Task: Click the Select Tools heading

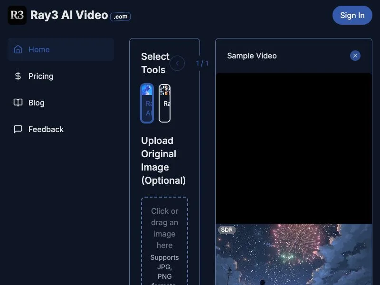Action: 155,63
